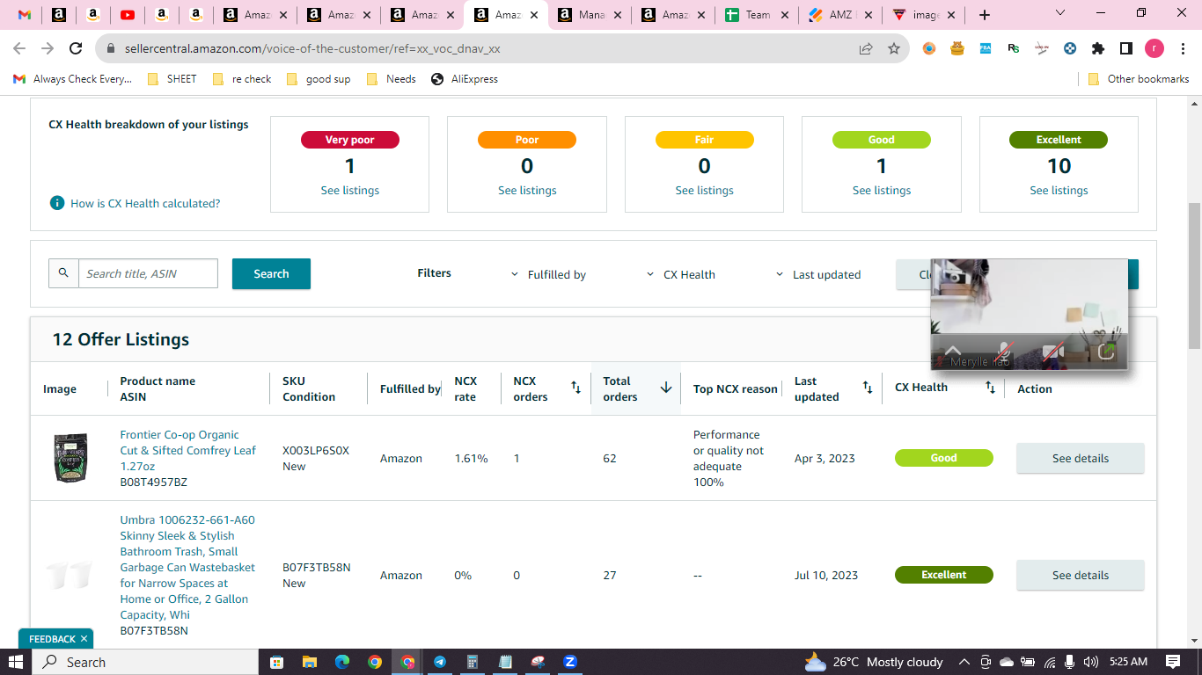Click the magnifier icon in the search box
1202x675 pixels.
63,273
